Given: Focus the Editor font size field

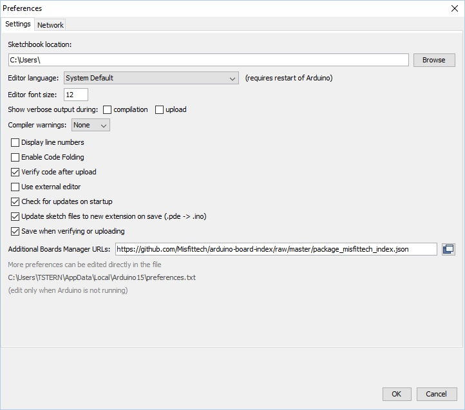Looking at the screenshot, I should click(x=76, y=95).
